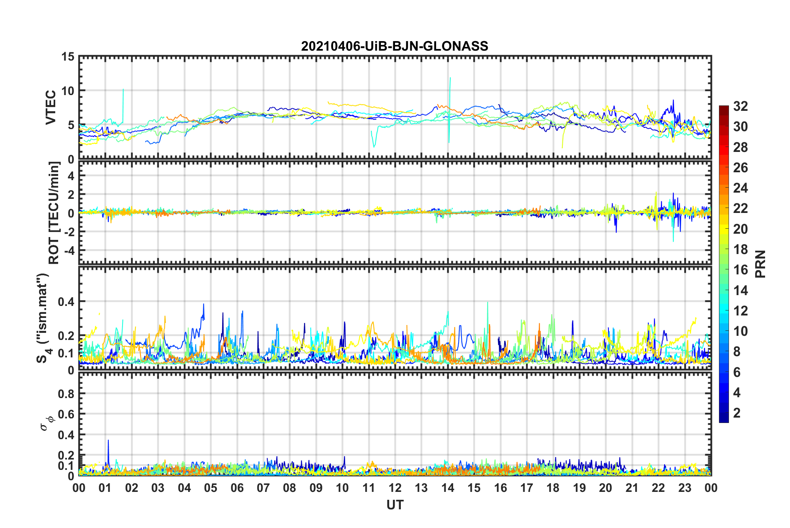Click inside the S4 scintillation plot panel
790x528 pixels.
(395, 318)
